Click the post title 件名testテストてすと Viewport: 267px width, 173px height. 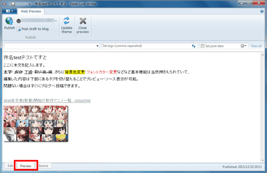tap(25, 58)
